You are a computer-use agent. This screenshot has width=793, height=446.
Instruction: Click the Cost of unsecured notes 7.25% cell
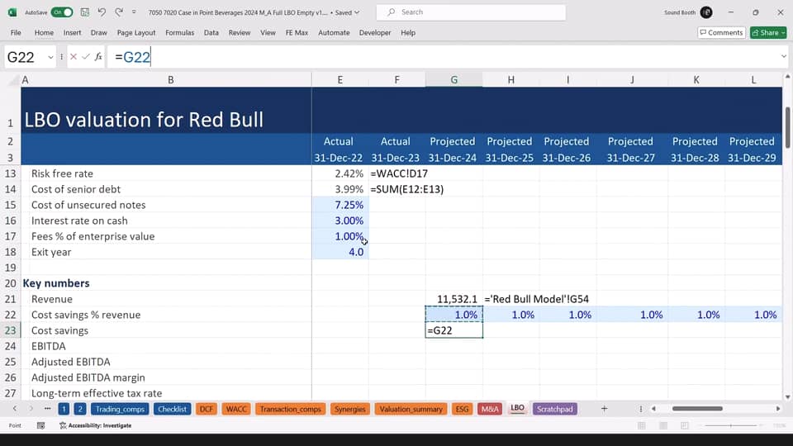[x=340, y=205]
